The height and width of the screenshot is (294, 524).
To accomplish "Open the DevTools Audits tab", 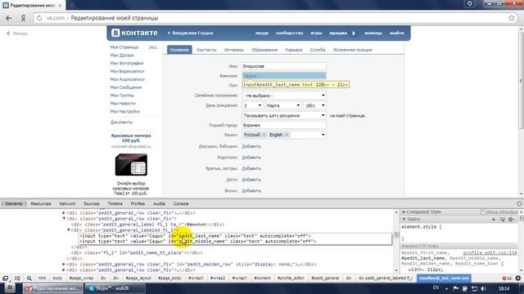I will (x=159, y=203).
